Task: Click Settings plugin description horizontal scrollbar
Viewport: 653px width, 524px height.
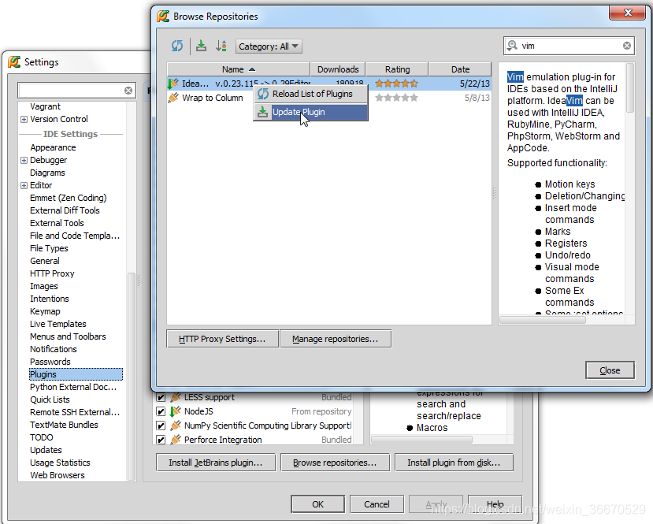Action: (x=422, y=440)
